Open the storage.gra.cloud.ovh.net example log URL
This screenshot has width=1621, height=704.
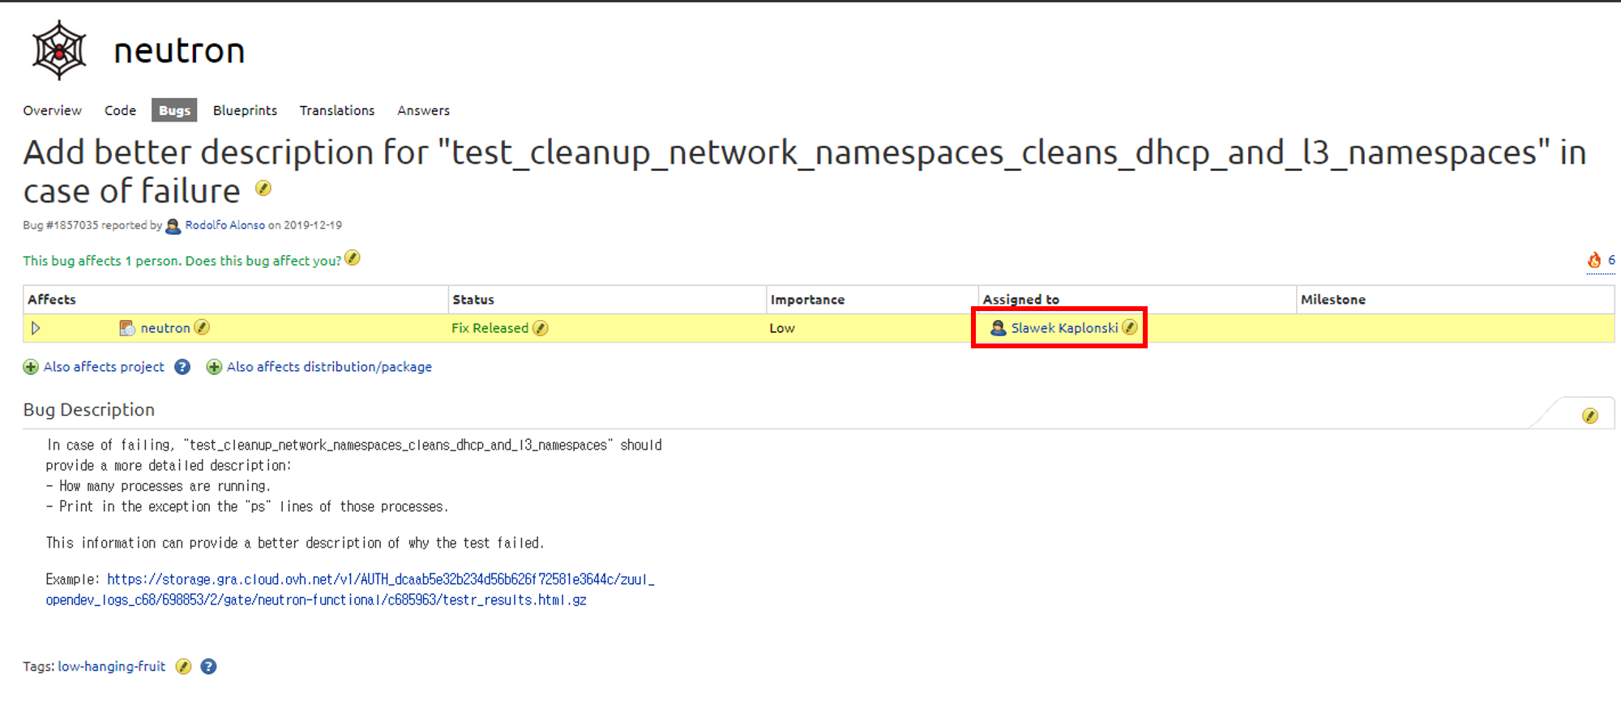tap(350, 590)
